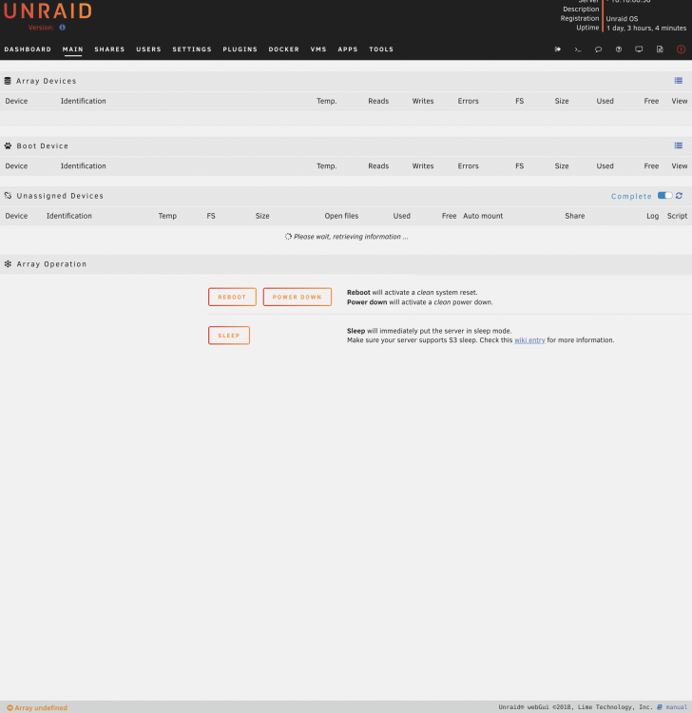Click the Reboot button
This screenshot has height=713, width=692.
click(232, 297)
